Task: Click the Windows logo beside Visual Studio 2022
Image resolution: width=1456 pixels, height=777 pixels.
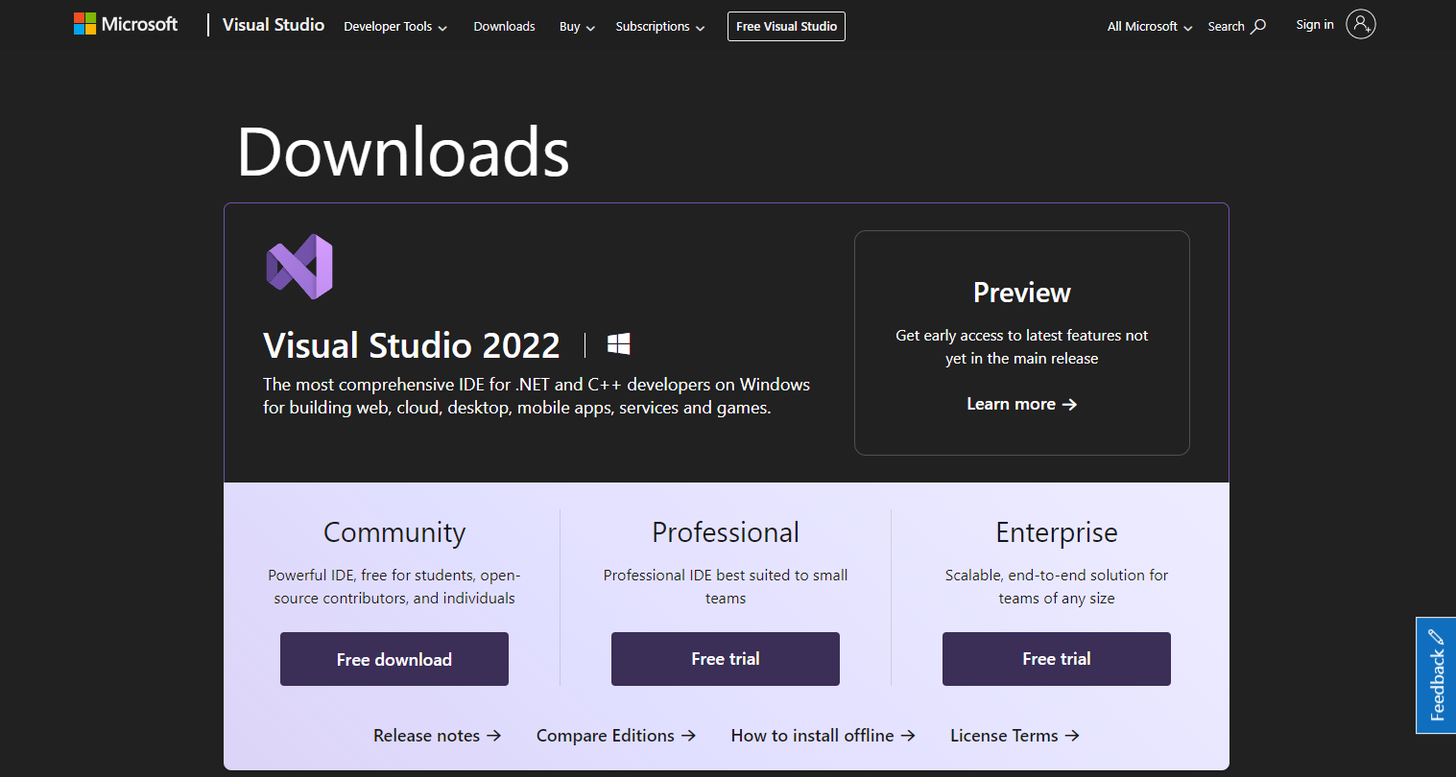Action: (619, 344)
